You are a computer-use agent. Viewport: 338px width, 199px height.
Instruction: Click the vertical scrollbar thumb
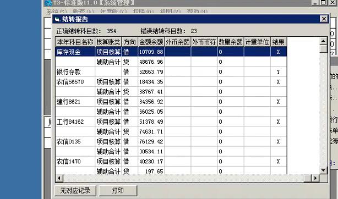coord(323,49)
